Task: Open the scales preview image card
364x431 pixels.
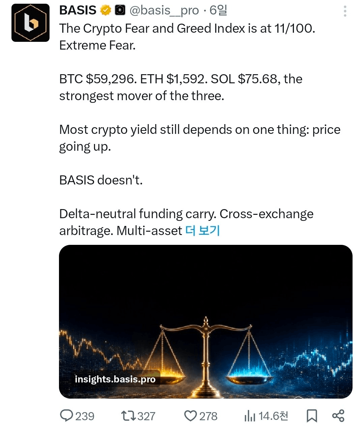Action: (x=206, y=322)
